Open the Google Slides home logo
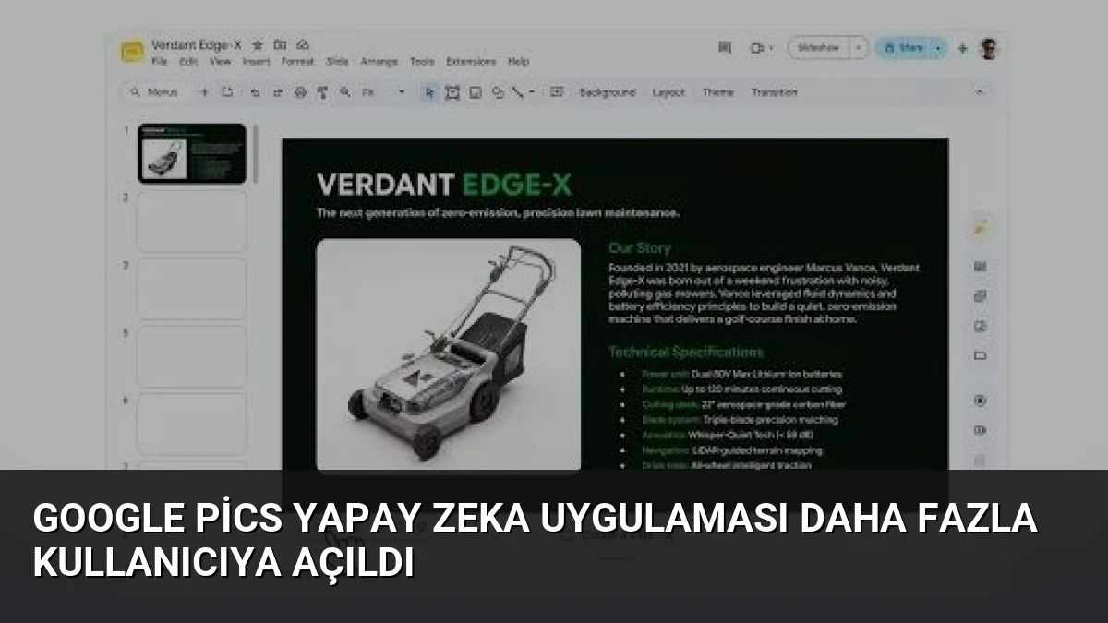1108x623 pixels. click(131, 52)
